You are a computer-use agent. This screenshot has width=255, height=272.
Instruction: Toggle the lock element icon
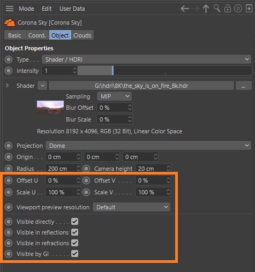point(228,9)
